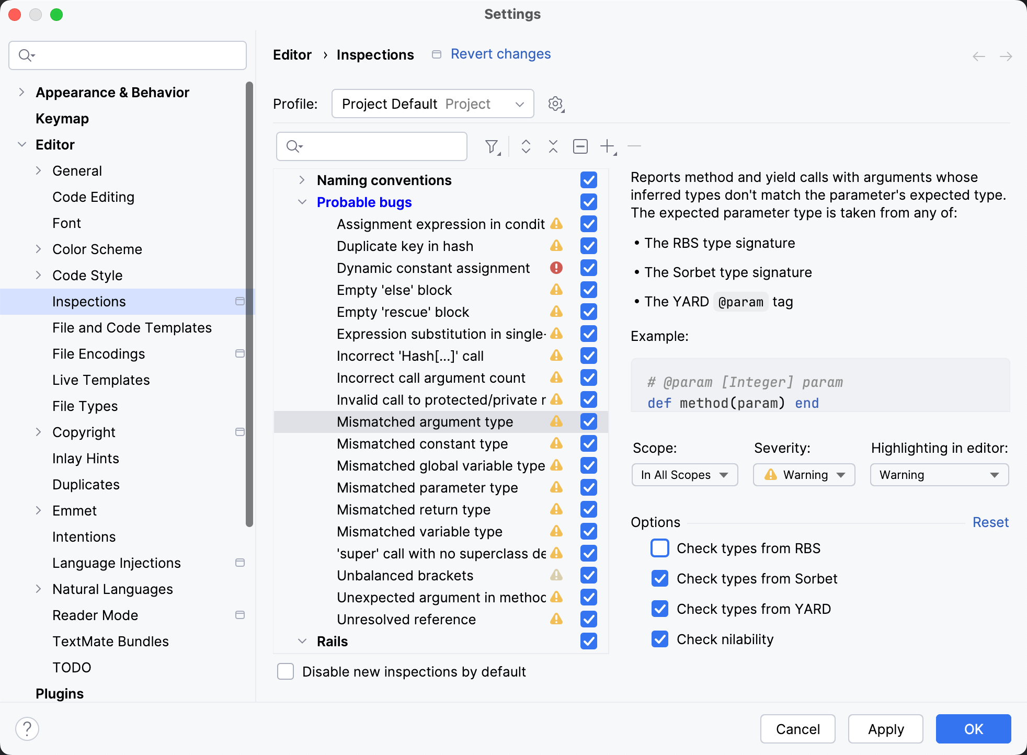The height and width of the screenshot is (755, 1027).
Task: Check Disable new inspections by default
Action: click(285, 671)
